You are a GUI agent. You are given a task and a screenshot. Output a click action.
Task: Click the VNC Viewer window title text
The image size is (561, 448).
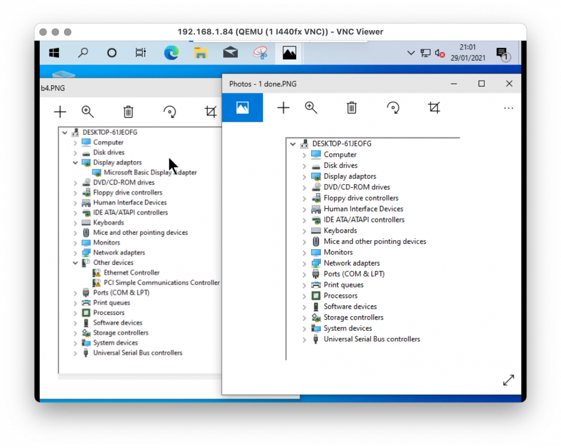280,32
